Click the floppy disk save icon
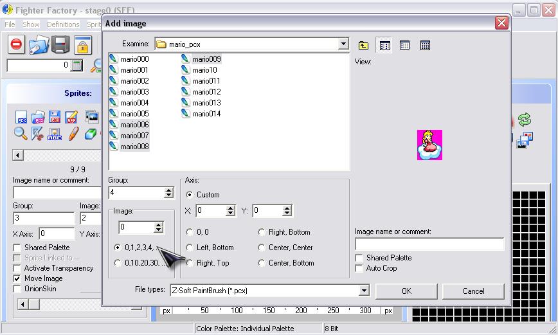 click(60, 45)
